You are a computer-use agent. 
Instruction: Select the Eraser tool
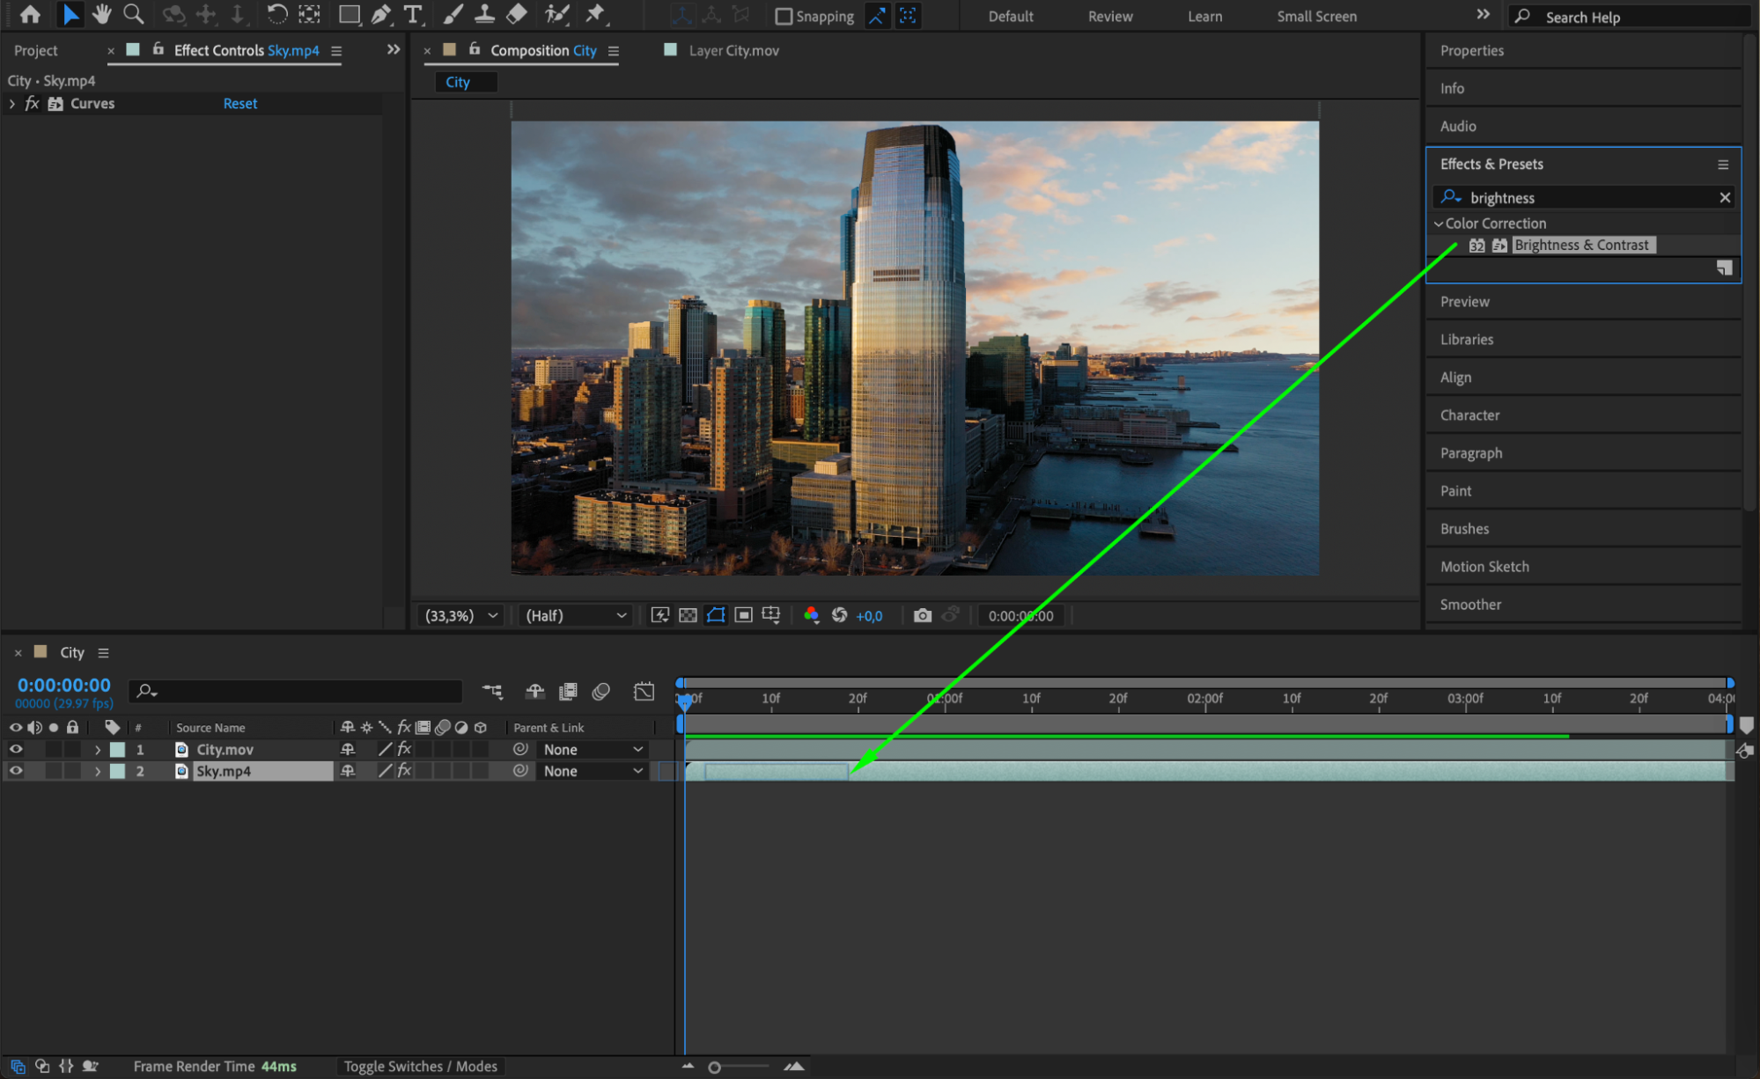517,14
